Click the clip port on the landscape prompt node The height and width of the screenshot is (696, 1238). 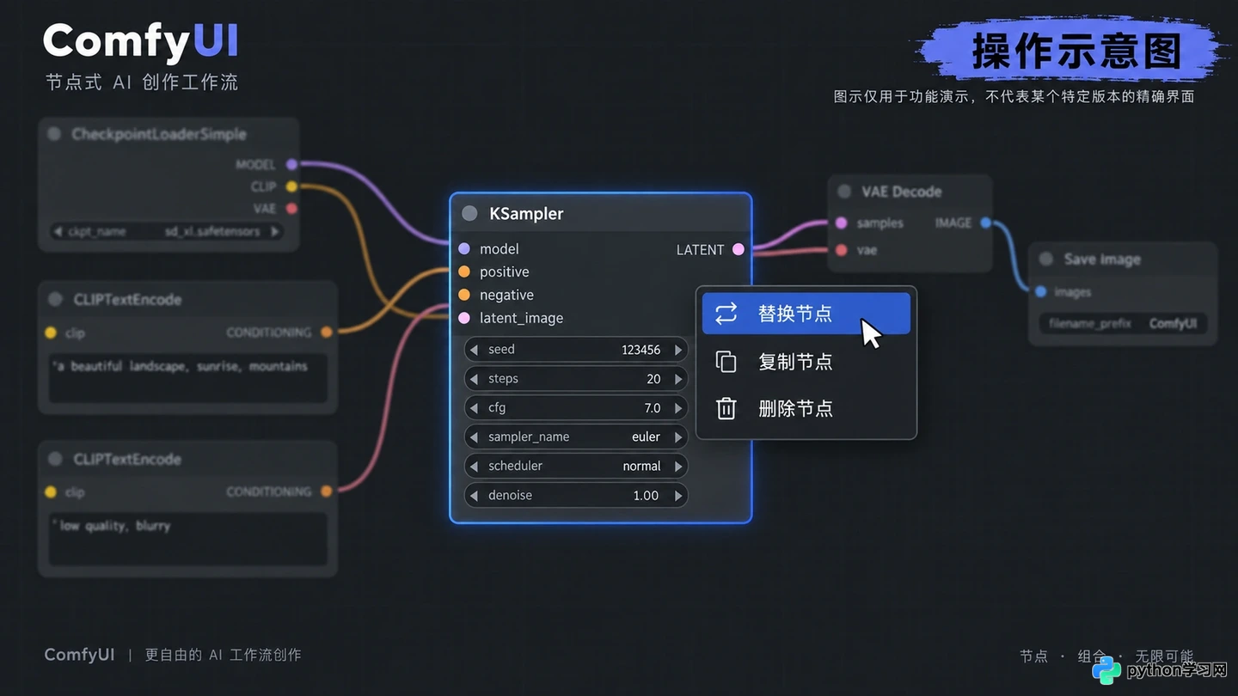tap(51, 333)
